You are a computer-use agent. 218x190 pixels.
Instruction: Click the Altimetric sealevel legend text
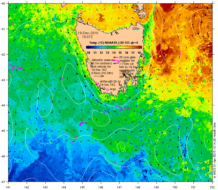(x=102, y=60)
